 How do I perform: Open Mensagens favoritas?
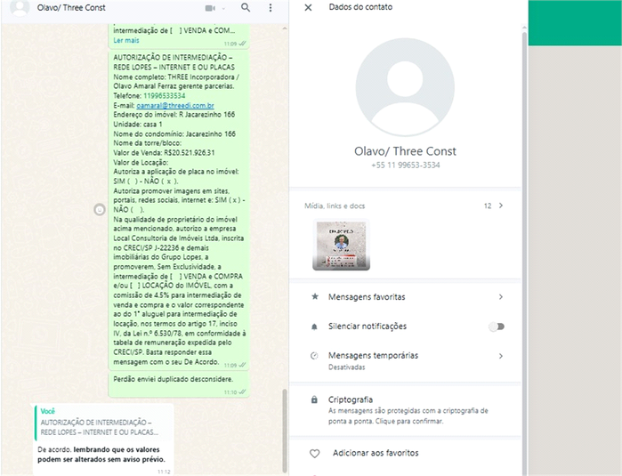tap(405, 296)
